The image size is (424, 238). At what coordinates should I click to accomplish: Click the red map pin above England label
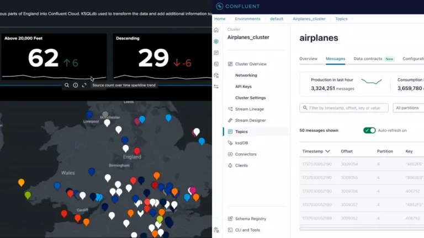137,151
